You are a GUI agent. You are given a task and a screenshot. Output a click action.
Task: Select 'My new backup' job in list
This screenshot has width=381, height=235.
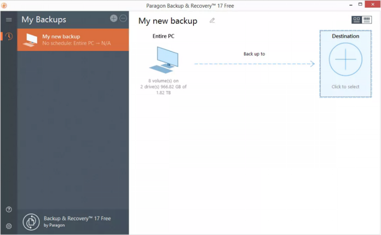point(73,39)
